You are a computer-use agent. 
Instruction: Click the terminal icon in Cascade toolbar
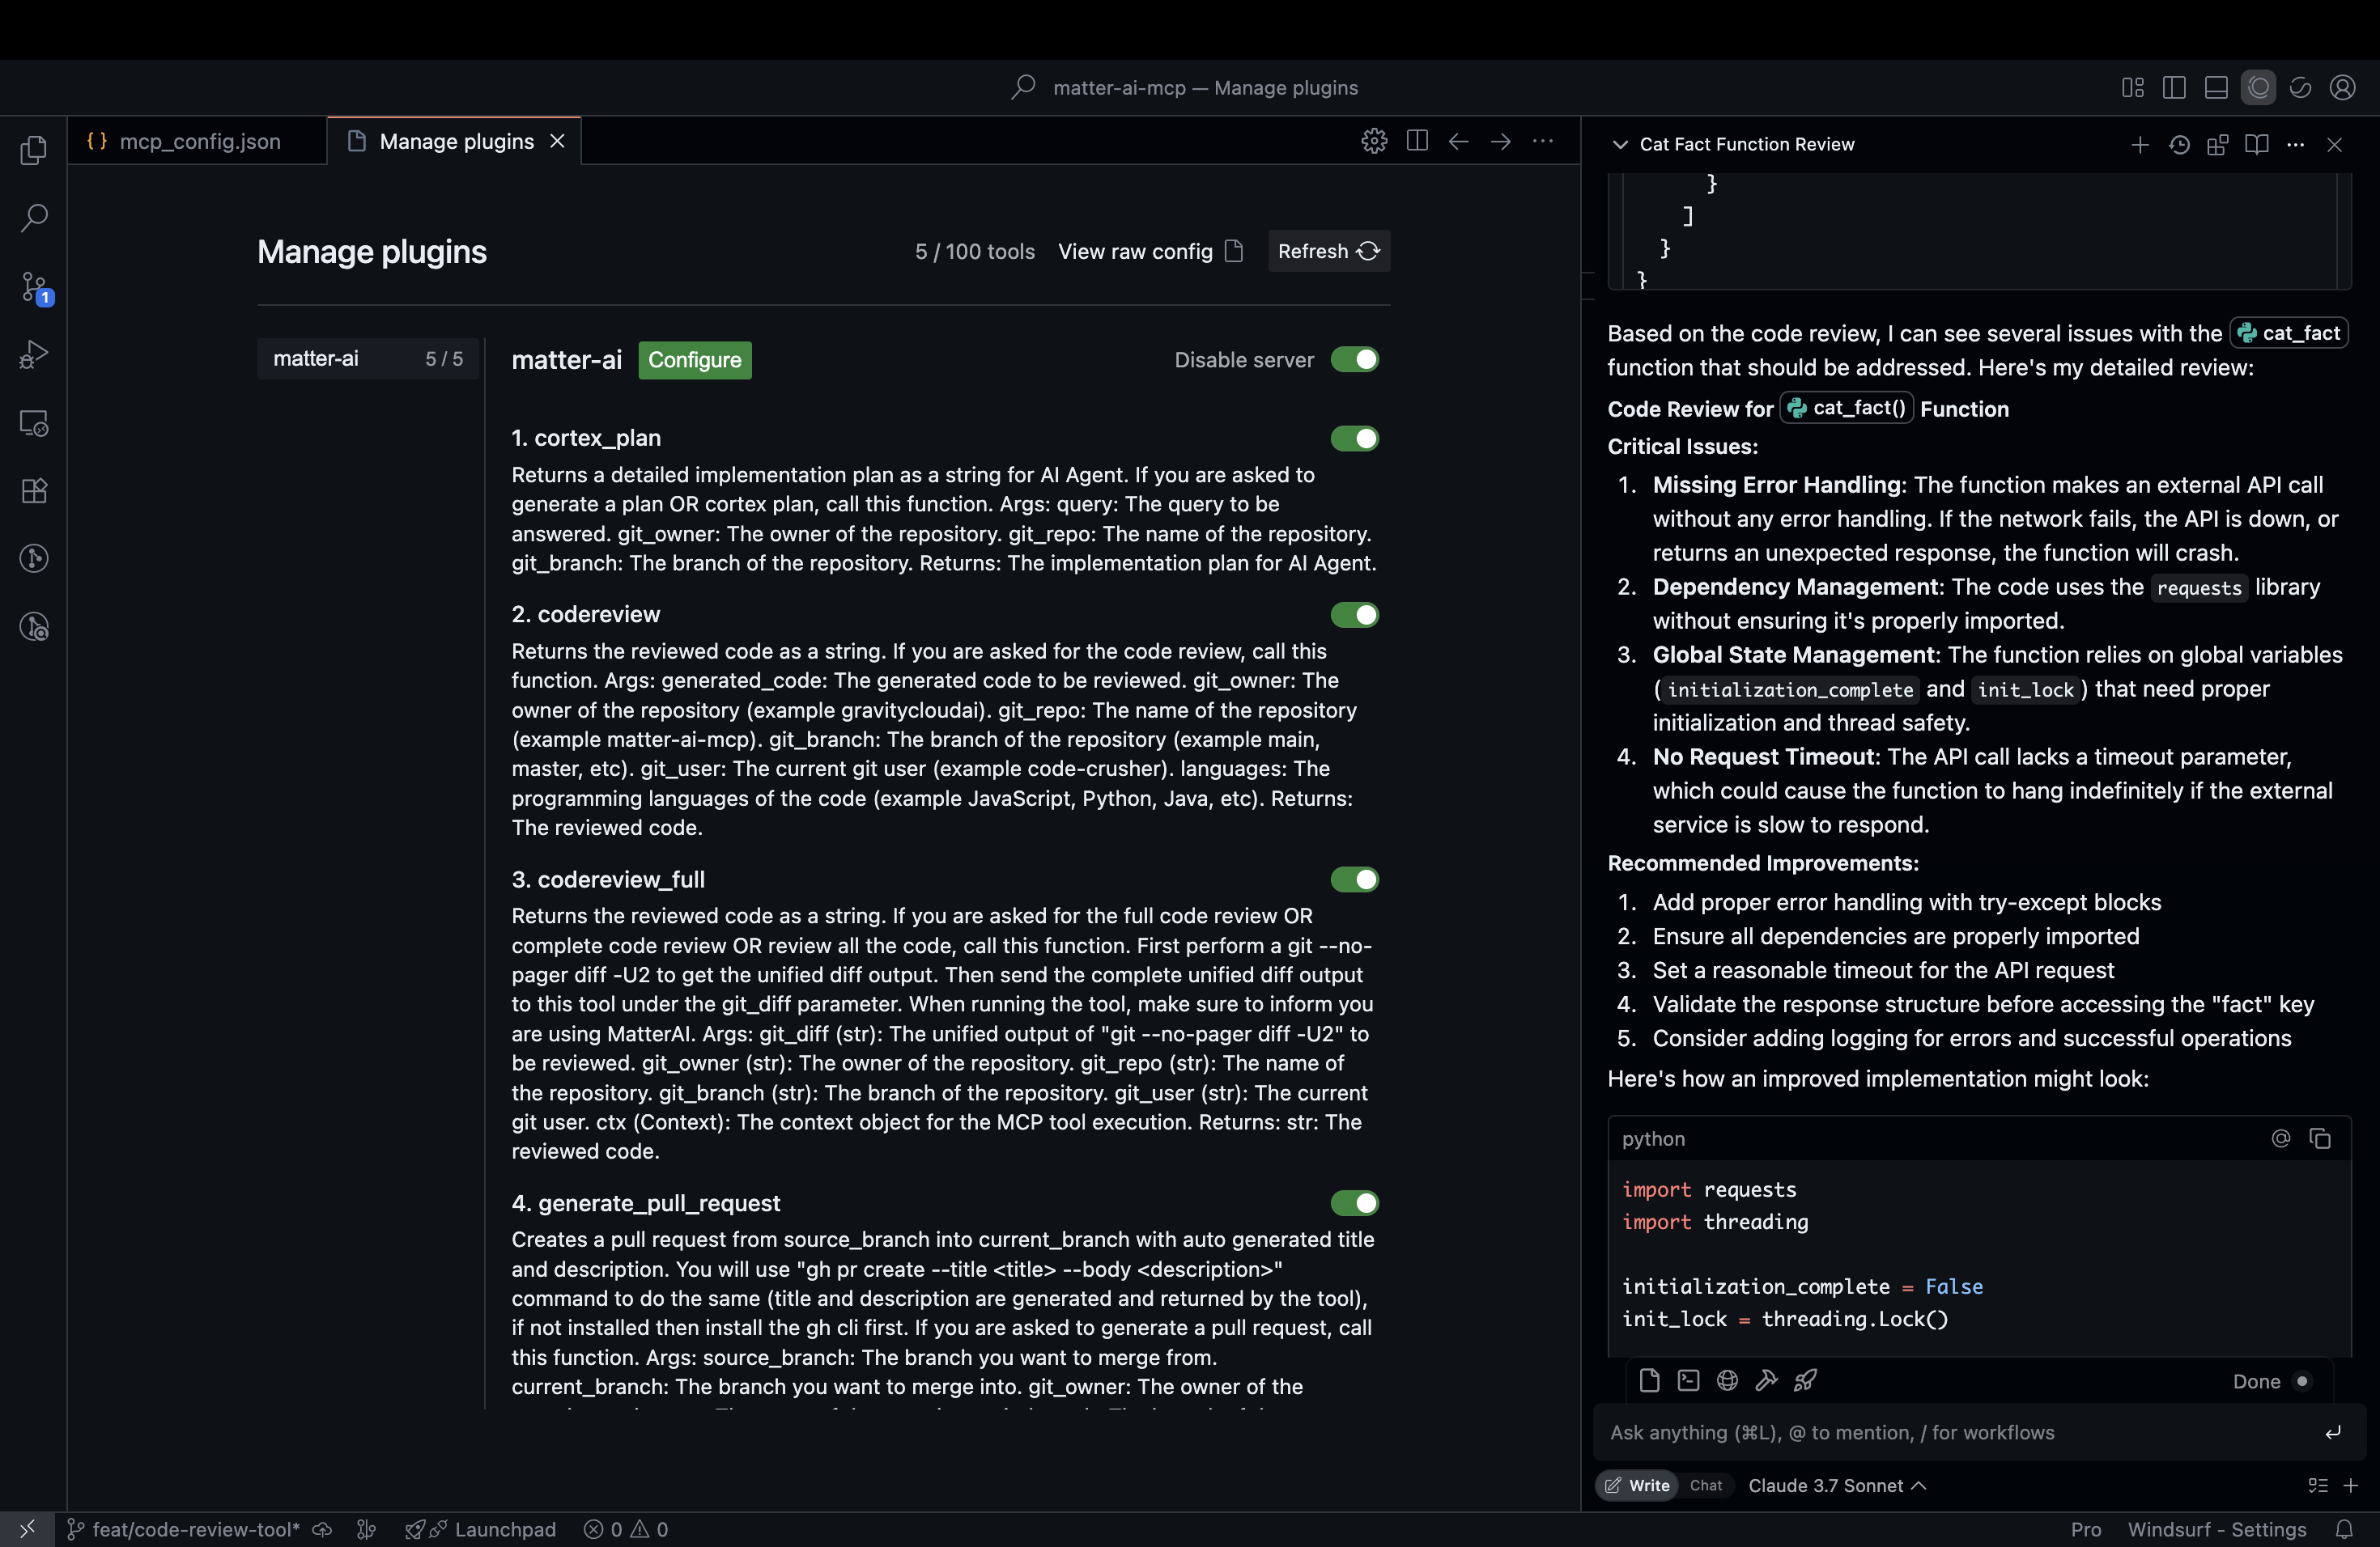tap(1688, 1380)
